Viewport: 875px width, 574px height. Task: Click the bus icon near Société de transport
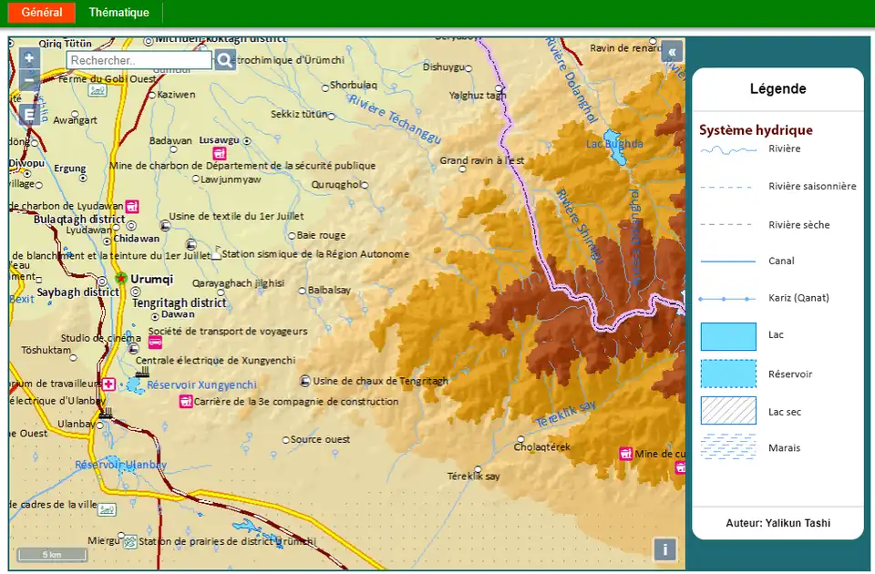(156, 343)
